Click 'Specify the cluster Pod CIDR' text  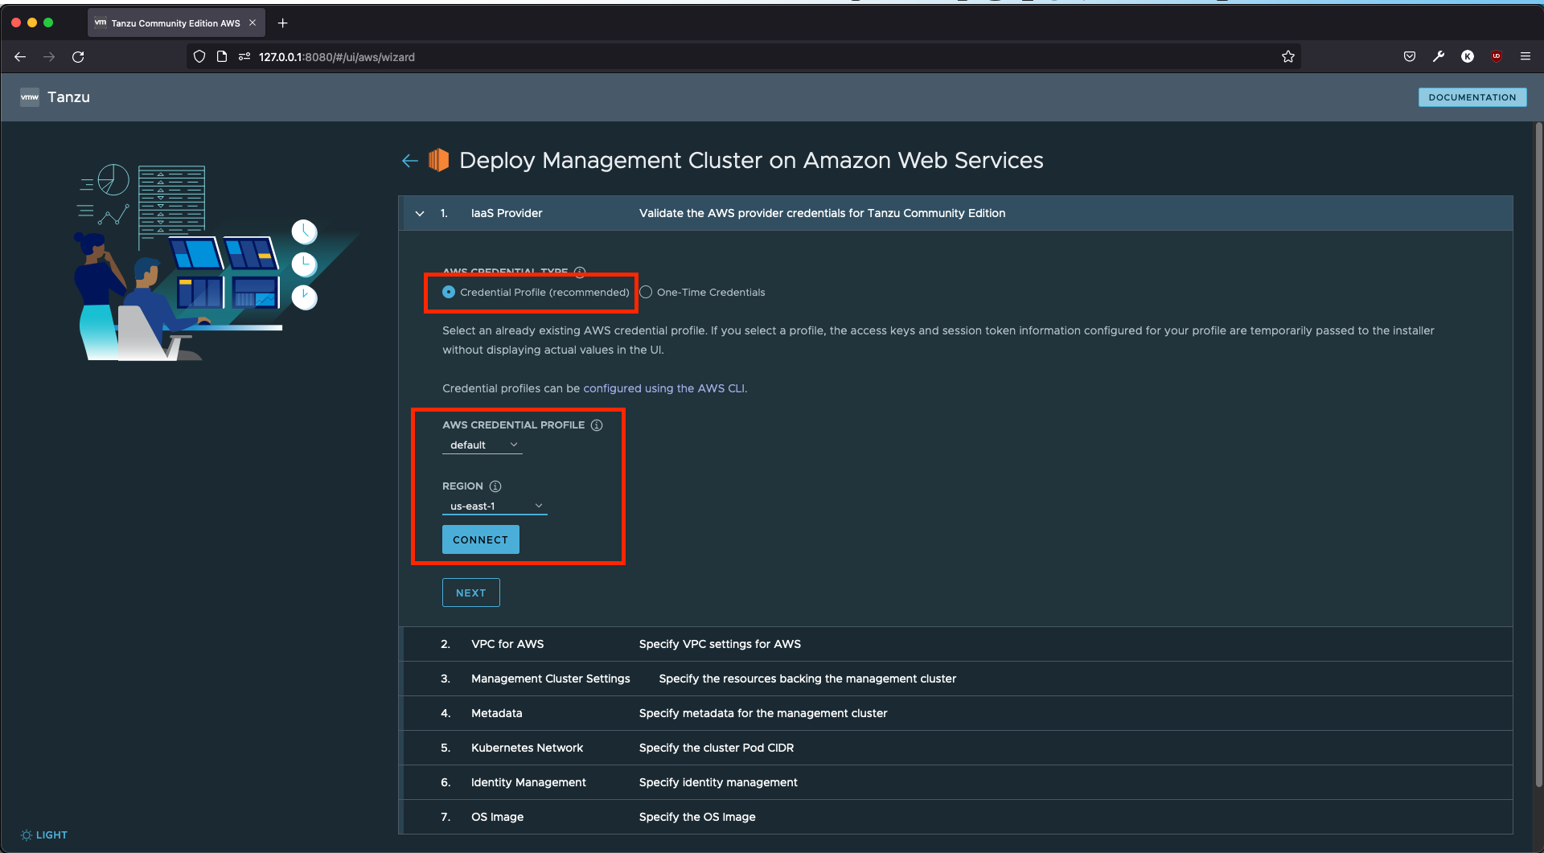tap(717, 748)
